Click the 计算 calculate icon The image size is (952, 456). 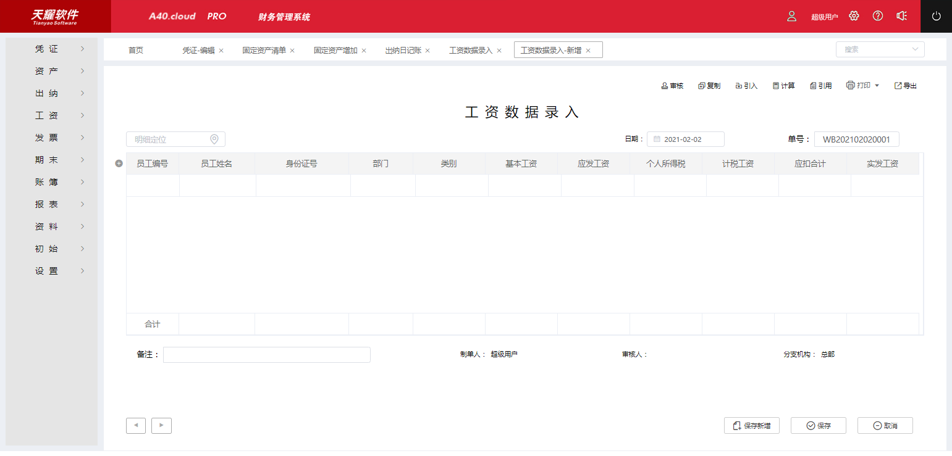[x=783, y=85]
